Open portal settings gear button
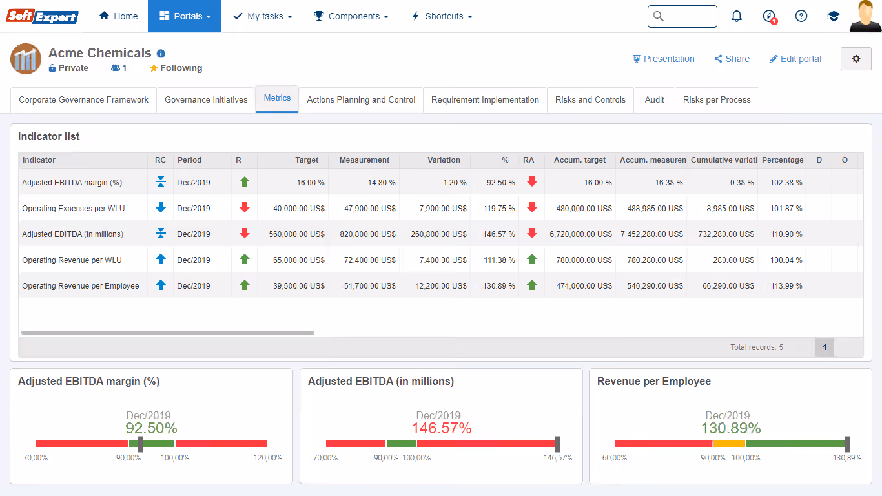 856,59
